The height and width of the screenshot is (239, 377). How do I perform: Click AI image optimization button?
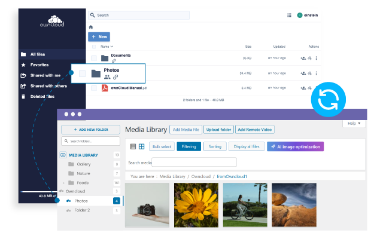click(295, 146)
